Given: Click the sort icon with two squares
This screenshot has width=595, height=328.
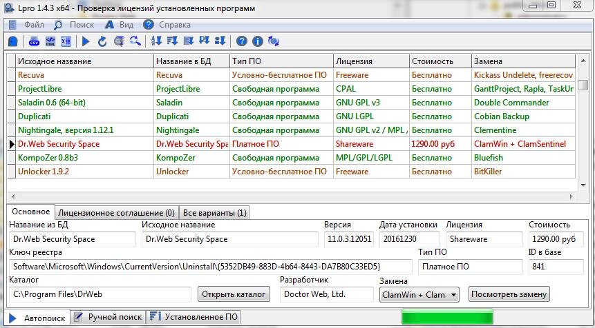Looking at the screenshot, I should pyautogui.click(x=220, y=41).
